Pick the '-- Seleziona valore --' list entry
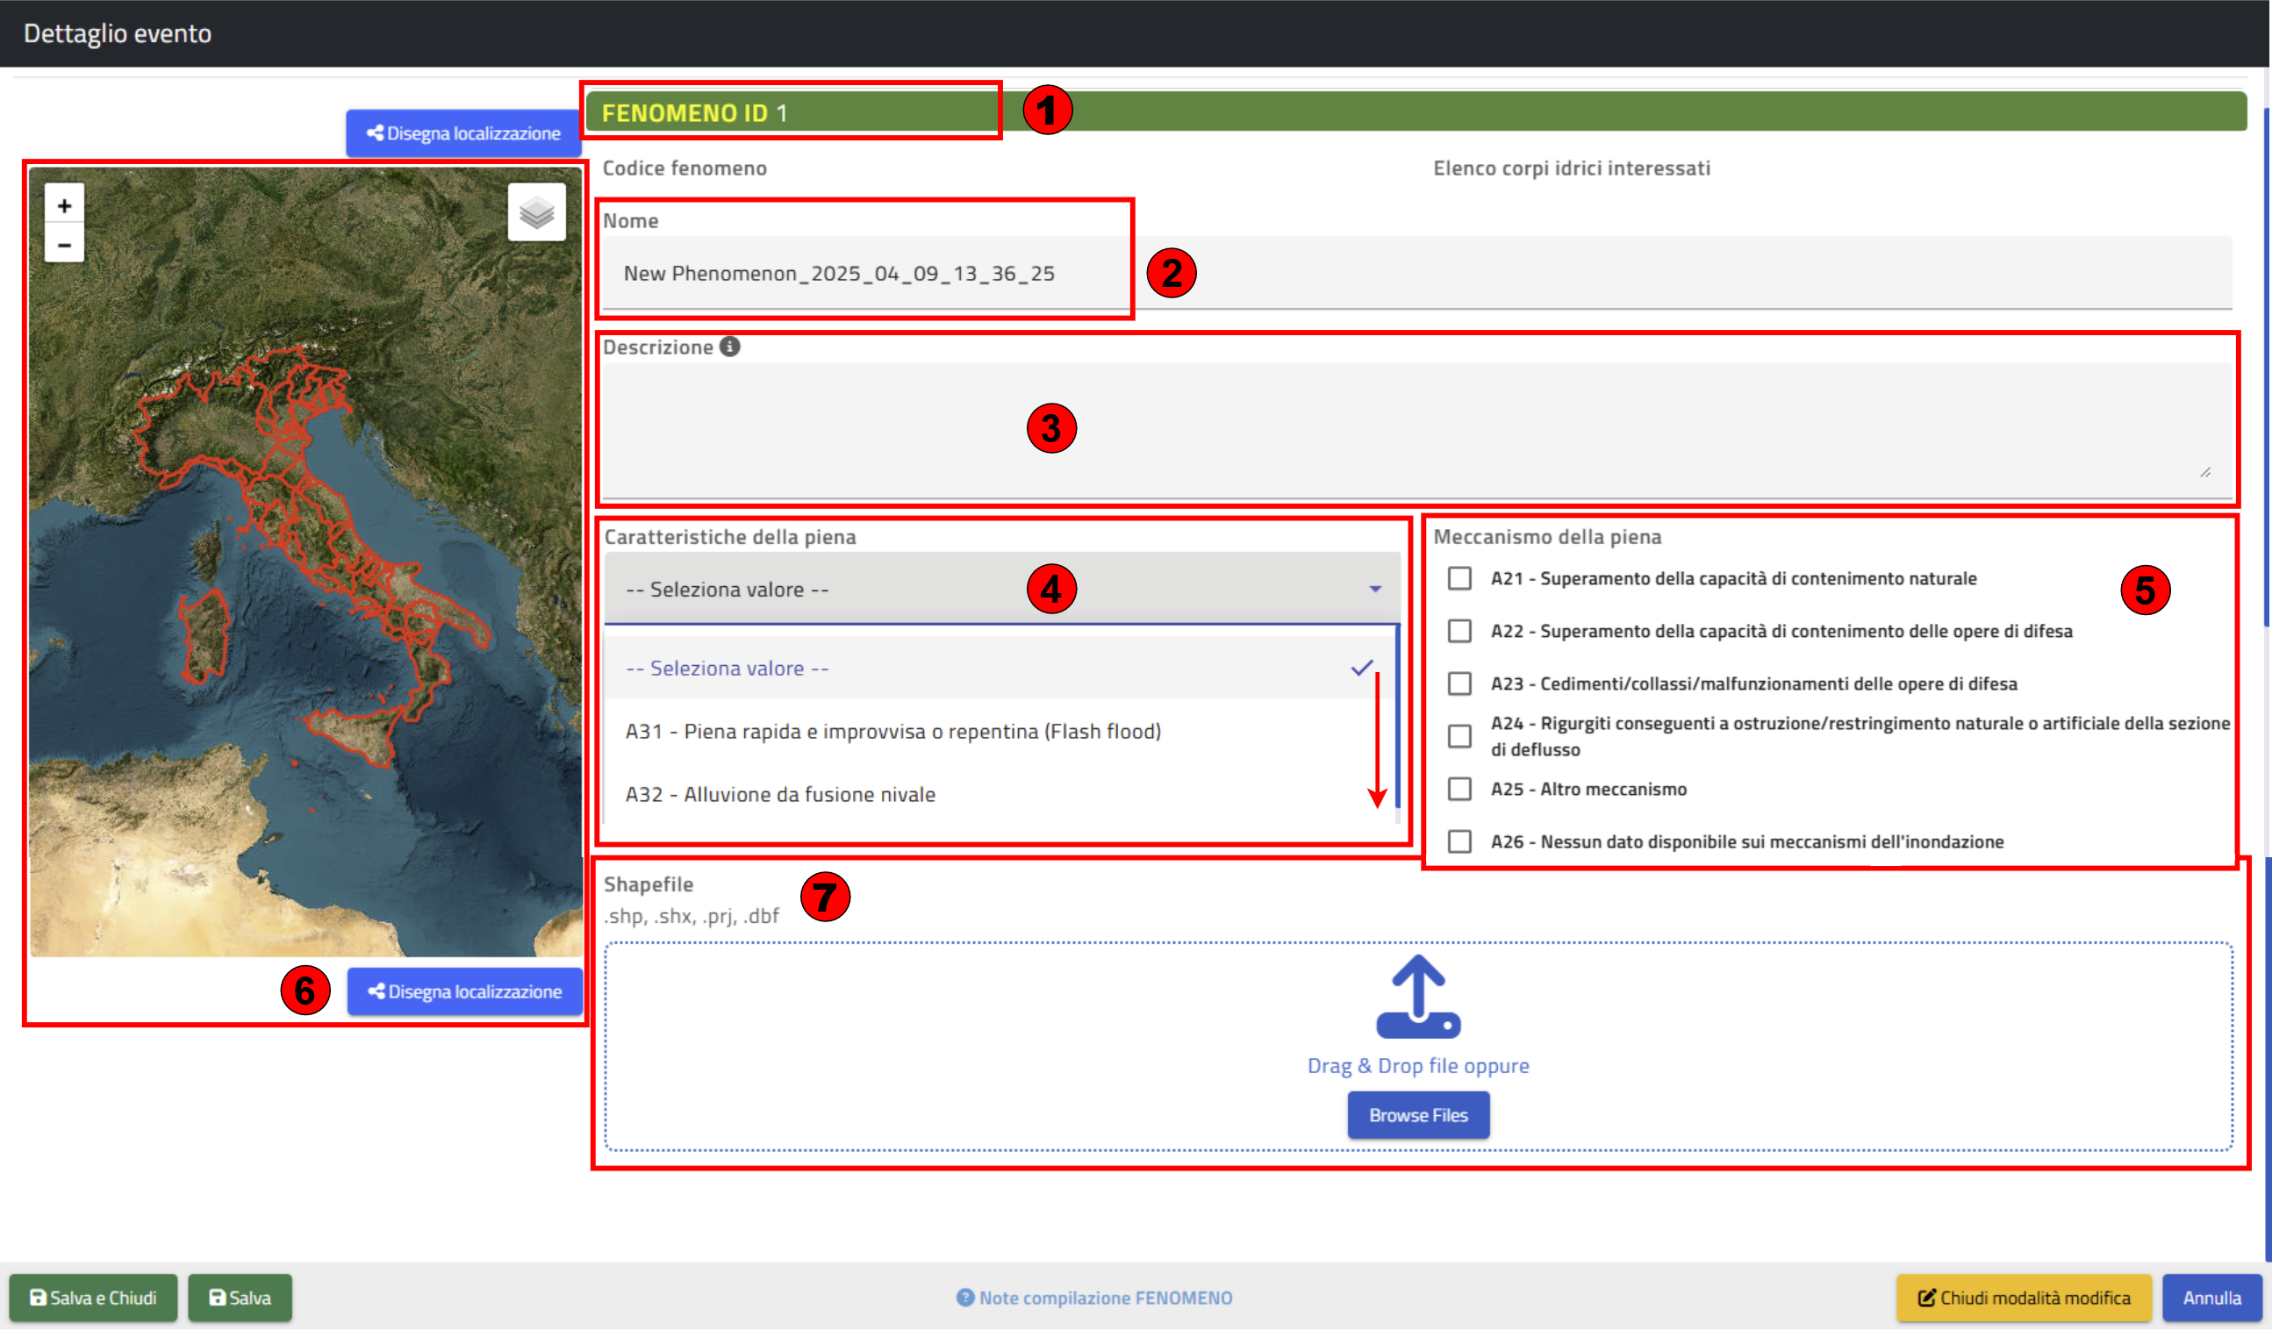Viewport: 2272px width, 1331px height. pyautogui.click(x=727, y=669)
